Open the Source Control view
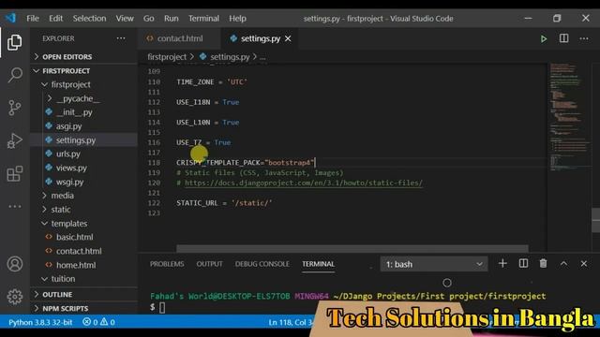 click(15, 108)
